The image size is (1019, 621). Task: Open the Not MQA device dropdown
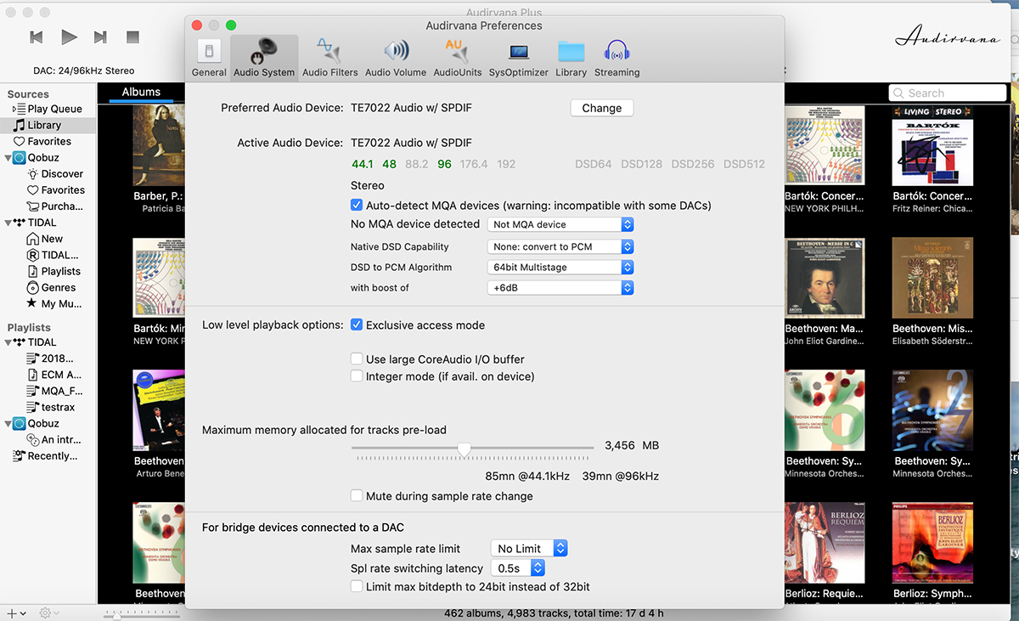560,224
